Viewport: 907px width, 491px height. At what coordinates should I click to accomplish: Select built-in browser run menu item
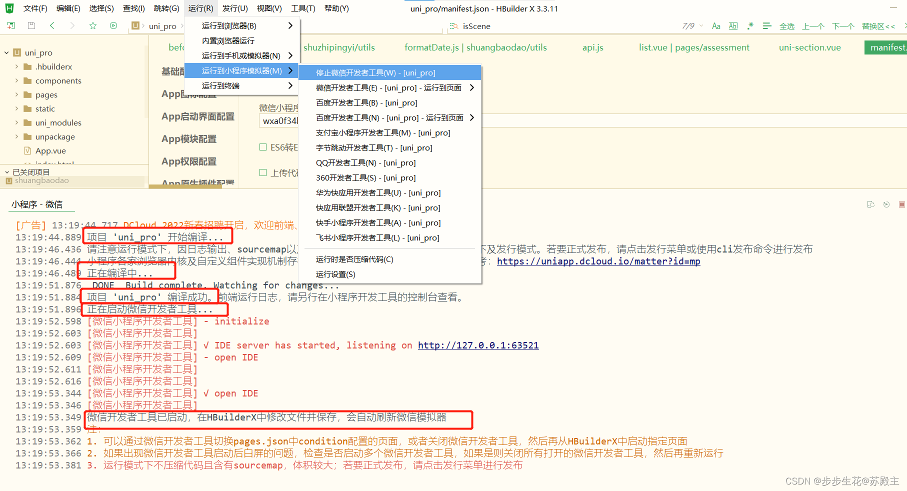[242, 40]
